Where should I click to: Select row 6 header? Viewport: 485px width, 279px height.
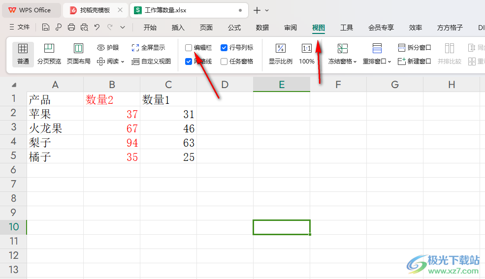tap(13, 170)
